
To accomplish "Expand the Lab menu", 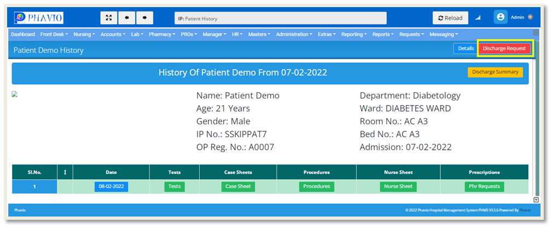I will 137,34.
